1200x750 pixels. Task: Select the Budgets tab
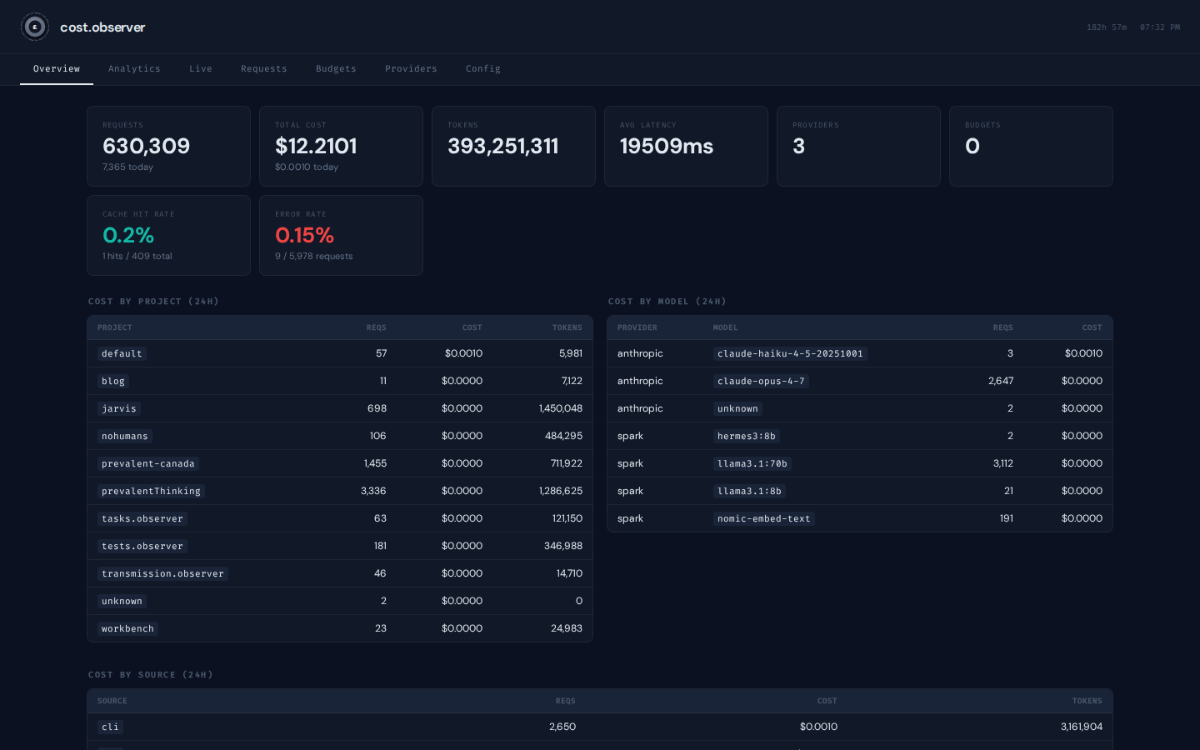coord(336,69)
